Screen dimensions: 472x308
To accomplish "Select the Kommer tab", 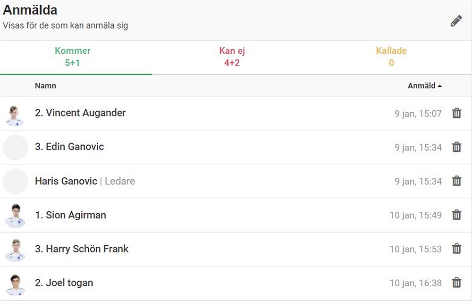I will coord(72,57).
